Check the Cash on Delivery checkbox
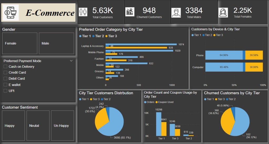The width and height of the screenshot is (269, 144). [6, 67]
